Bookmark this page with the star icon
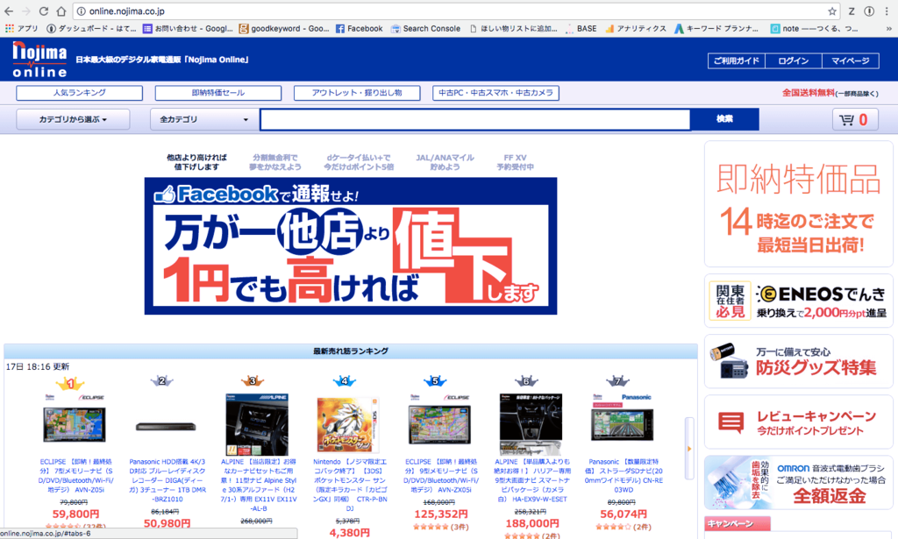Viewport: 898px width, 539px height. point(831,11)
